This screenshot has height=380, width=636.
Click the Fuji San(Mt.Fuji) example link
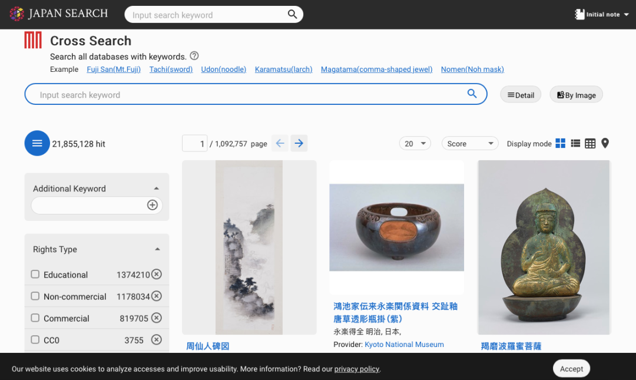point(114,70)
